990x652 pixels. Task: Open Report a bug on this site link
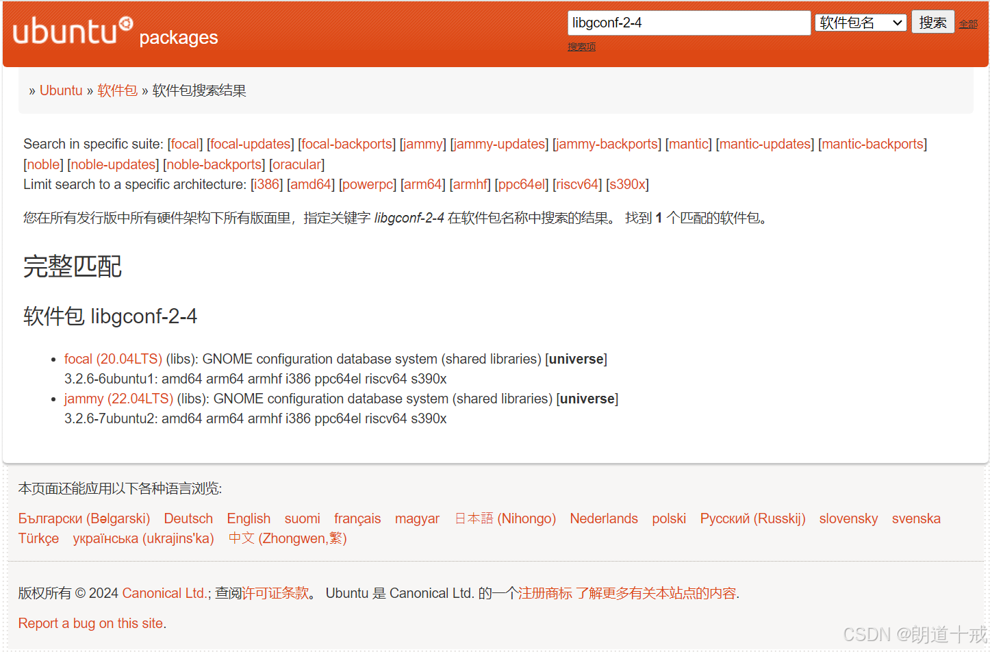click(90, 623)
